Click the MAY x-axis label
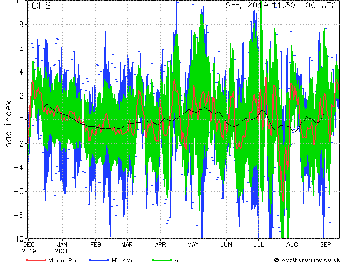 pyautogui.click(x=193, y=245)
